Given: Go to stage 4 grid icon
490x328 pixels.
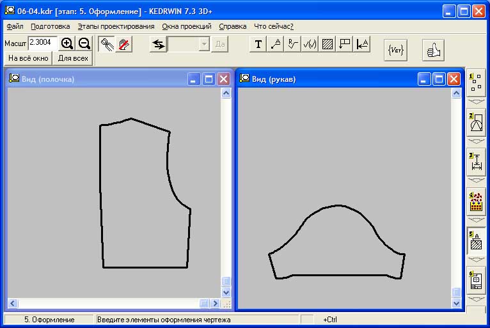Looking at the screenshot, I should coord(476,202).
